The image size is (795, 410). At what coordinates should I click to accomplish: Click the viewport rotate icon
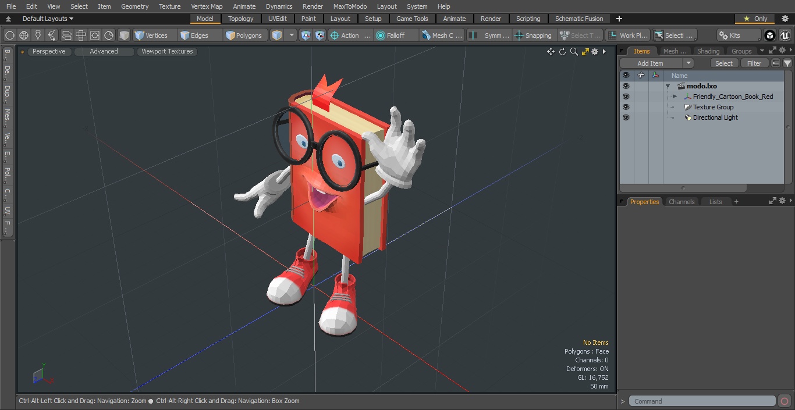coord(562,52)
